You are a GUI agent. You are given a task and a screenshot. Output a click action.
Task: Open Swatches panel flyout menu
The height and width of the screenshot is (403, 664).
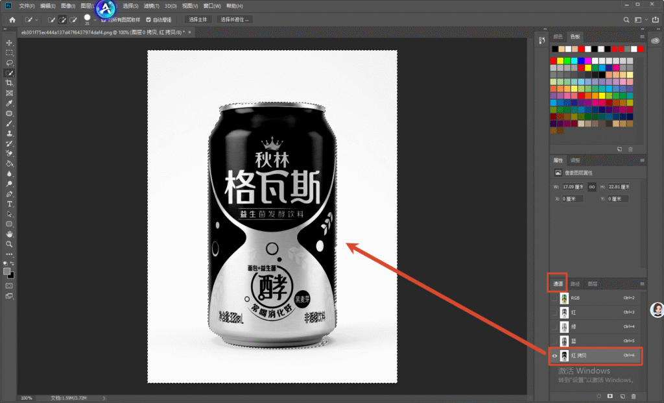point(642,37)
